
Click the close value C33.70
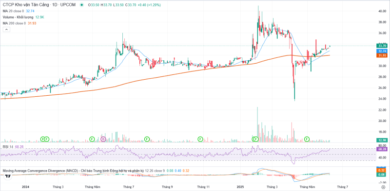tap(130, 5)
